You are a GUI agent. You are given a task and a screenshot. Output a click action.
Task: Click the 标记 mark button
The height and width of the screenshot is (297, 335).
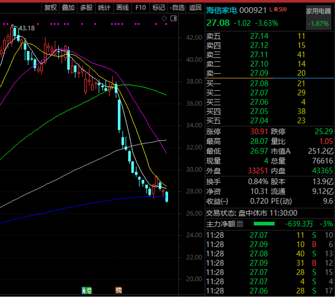tap(159, 7)
